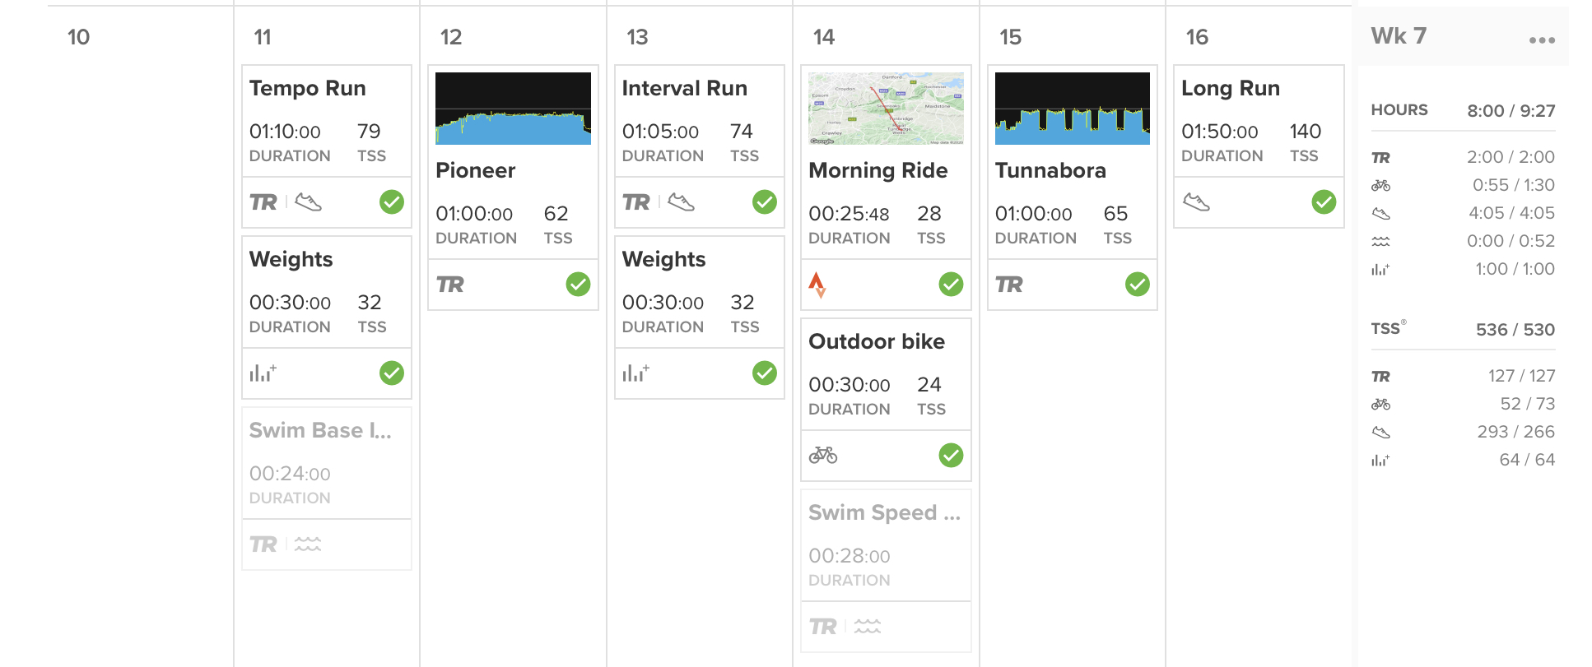The height and width of the screenshot is (667, 1592).
Task: Click TR logo on Tunnabora workout card
Action: point(1009,285)
